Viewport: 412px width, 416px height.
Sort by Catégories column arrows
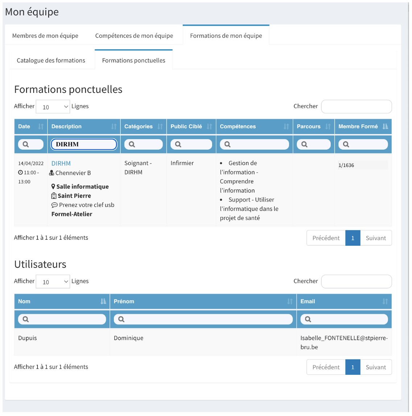click(x=160, y=126)
